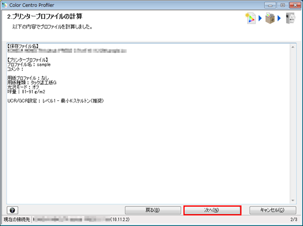
Task: Abort the wizard with キャンセル(C)
Action: 273,210
